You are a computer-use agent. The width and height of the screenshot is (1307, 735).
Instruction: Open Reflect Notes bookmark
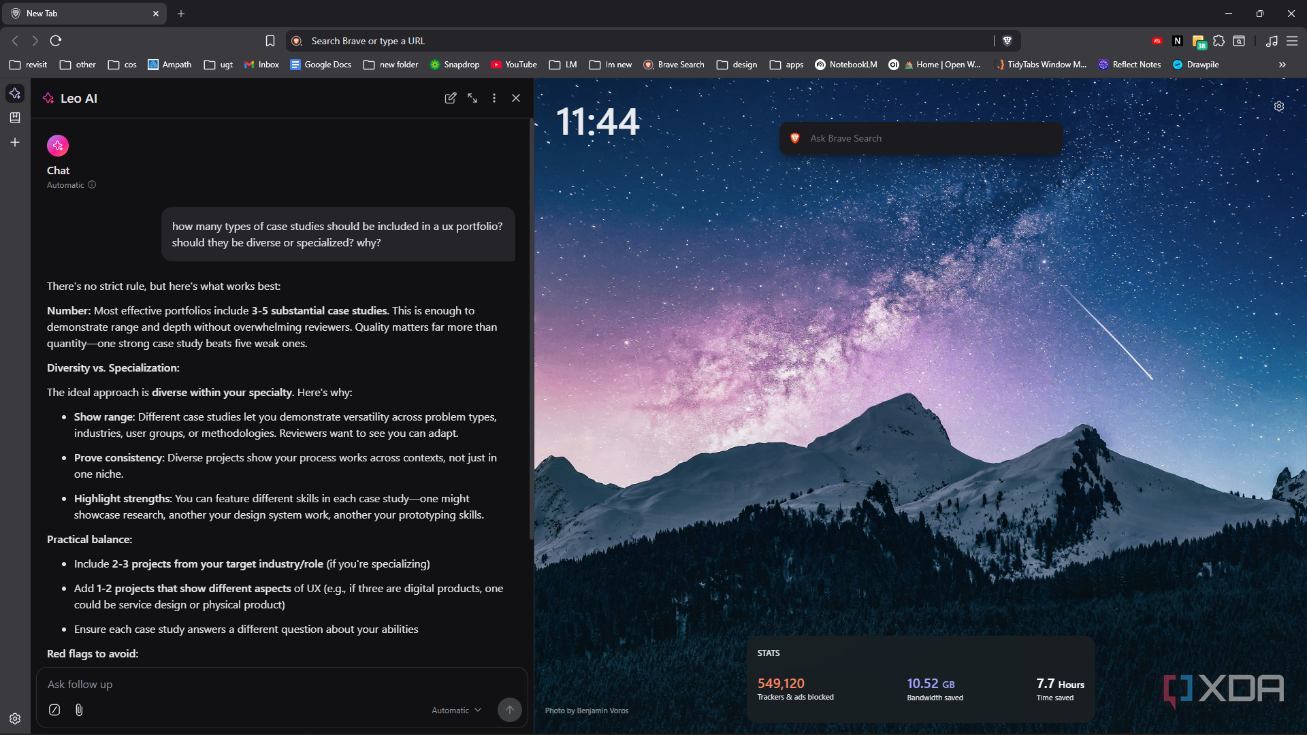pos(1129,65)
